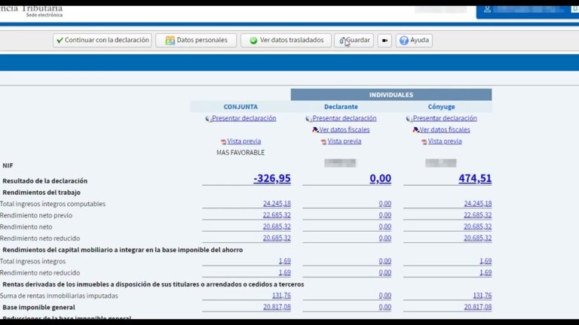
Task: Click 22.685,32 in the Cónyuge column
Action: click(477, 215)
